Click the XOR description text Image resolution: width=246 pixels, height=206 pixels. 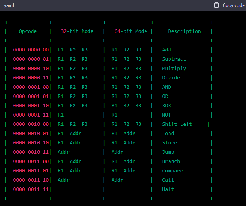167,106
